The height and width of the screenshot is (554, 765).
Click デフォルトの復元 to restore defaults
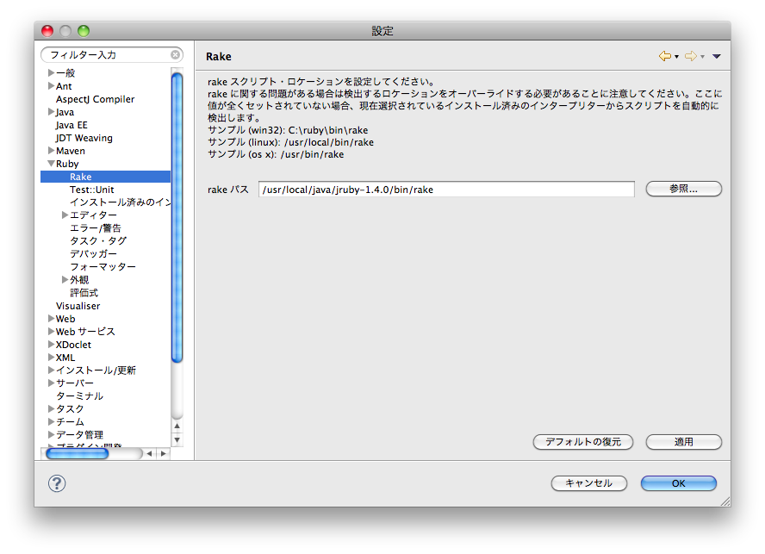(582, 442)
